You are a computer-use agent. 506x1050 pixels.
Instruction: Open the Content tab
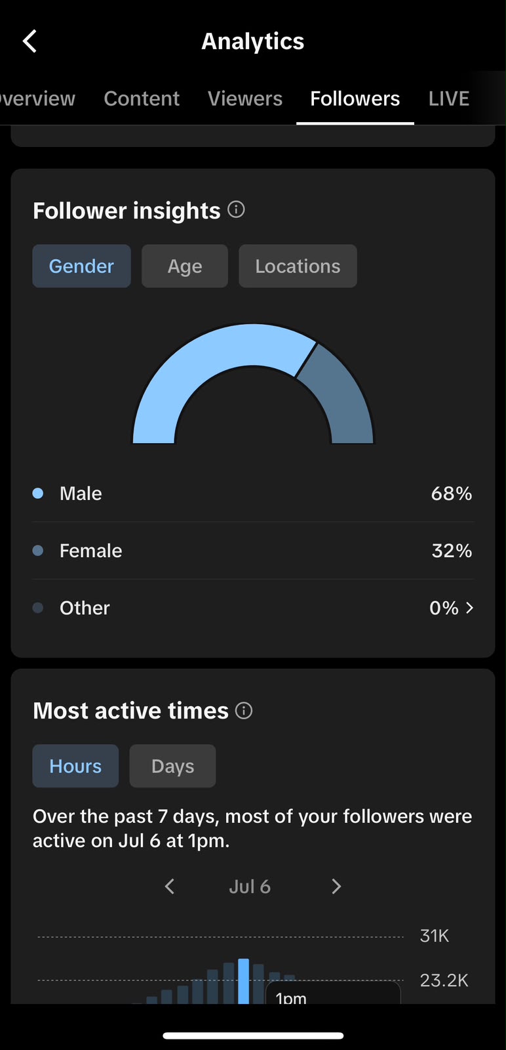pyautogui.click(x=142, y=98)
